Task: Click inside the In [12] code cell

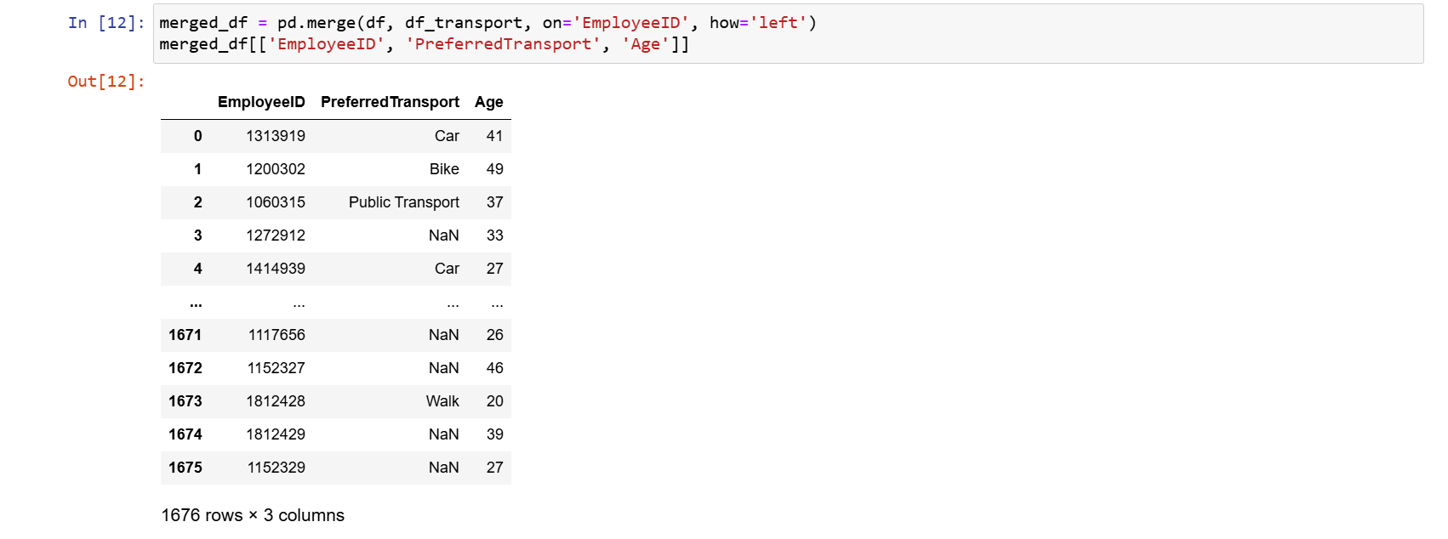Action: click(x=1021, y=34)
